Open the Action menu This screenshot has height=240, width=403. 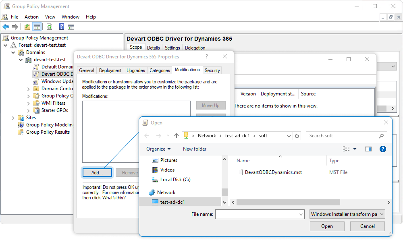(31, 17)
